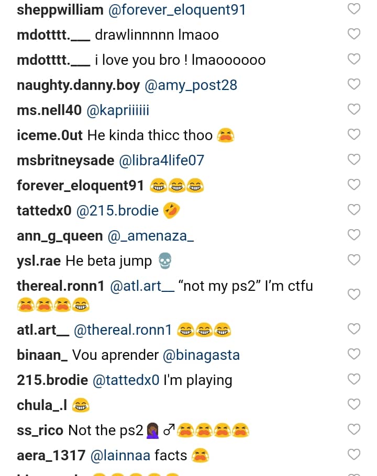Like chula_.l's laughing emoji comment

(354, 404)
